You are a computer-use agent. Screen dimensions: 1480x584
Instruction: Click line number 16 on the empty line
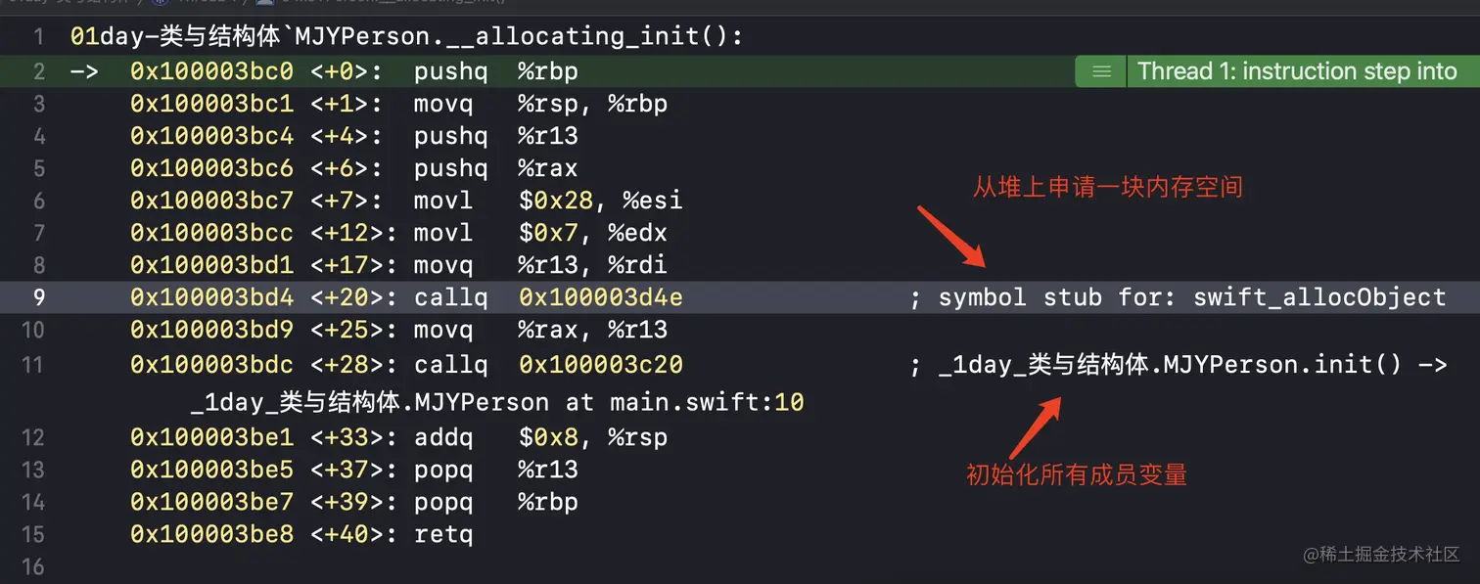click(x=33, y=566)
